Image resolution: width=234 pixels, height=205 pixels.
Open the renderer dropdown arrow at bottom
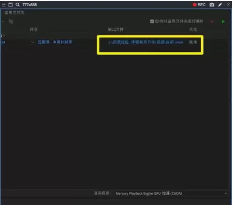(x=226, y=193)
